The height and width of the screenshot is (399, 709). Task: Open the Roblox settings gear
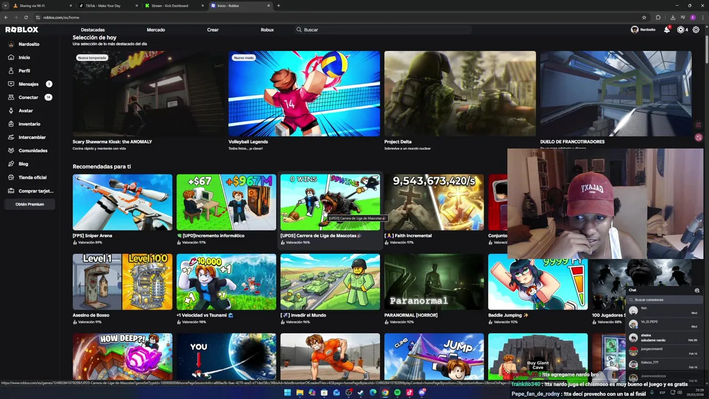(x=696, y=30)
